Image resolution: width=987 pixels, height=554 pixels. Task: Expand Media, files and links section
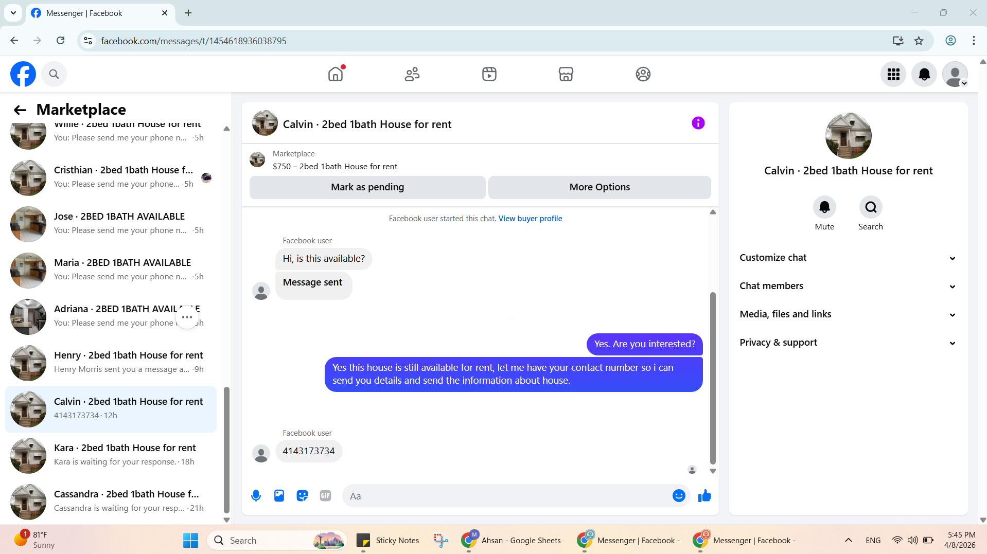click(x=848, y=314)
